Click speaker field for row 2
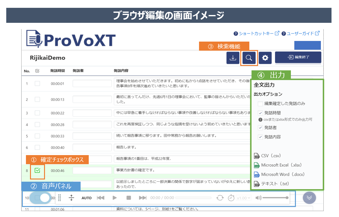This screenshot has height=217, width=339. (92, 99)
